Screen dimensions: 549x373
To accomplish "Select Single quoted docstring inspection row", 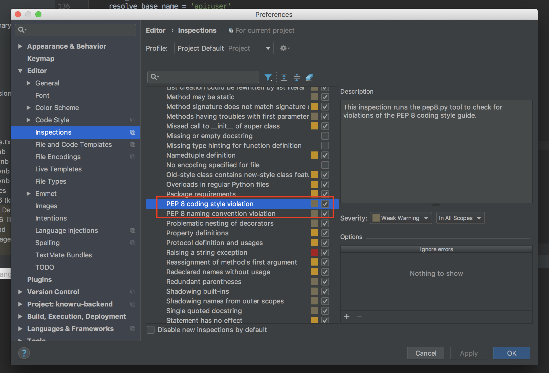I will click(242, 311).
